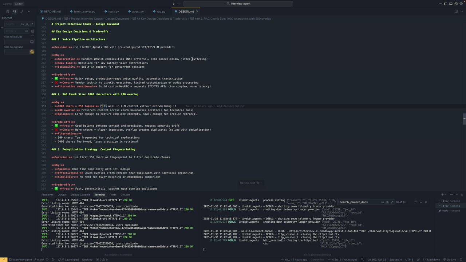Viewport: 466px width, 262px height.
Task: Click the editor vertical scrollbar thumb
Action: pos(465,119)
